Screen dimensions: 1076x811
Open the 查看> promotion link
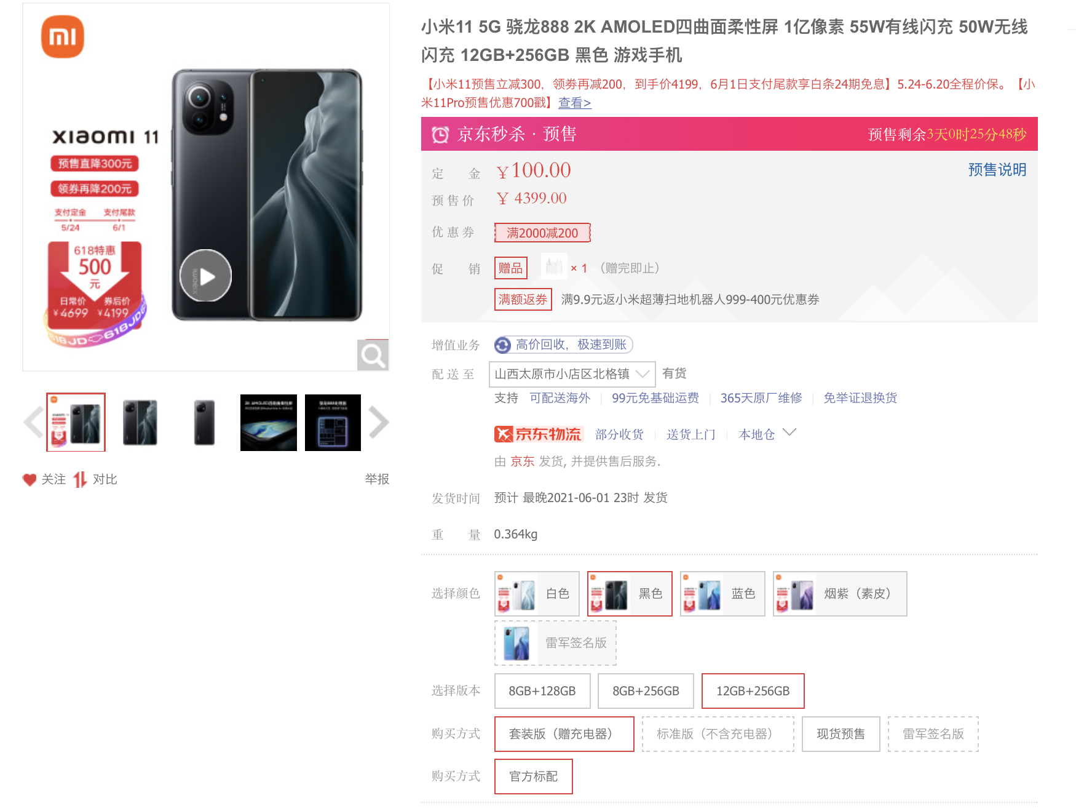coord(574,103)
